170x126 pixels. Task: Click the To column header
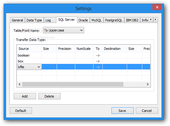(98, 49)
